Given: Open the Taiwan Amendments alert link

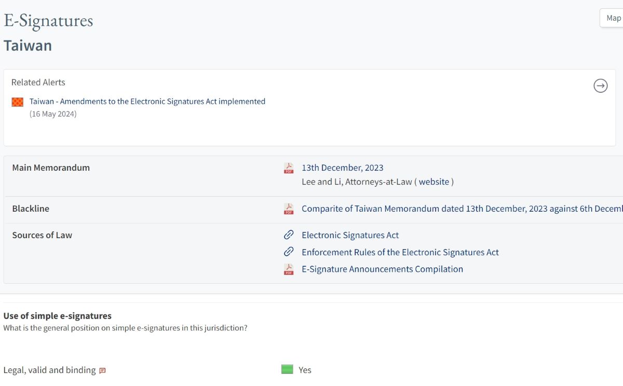Looking at the screenshot, I should [x=147, y=102].
